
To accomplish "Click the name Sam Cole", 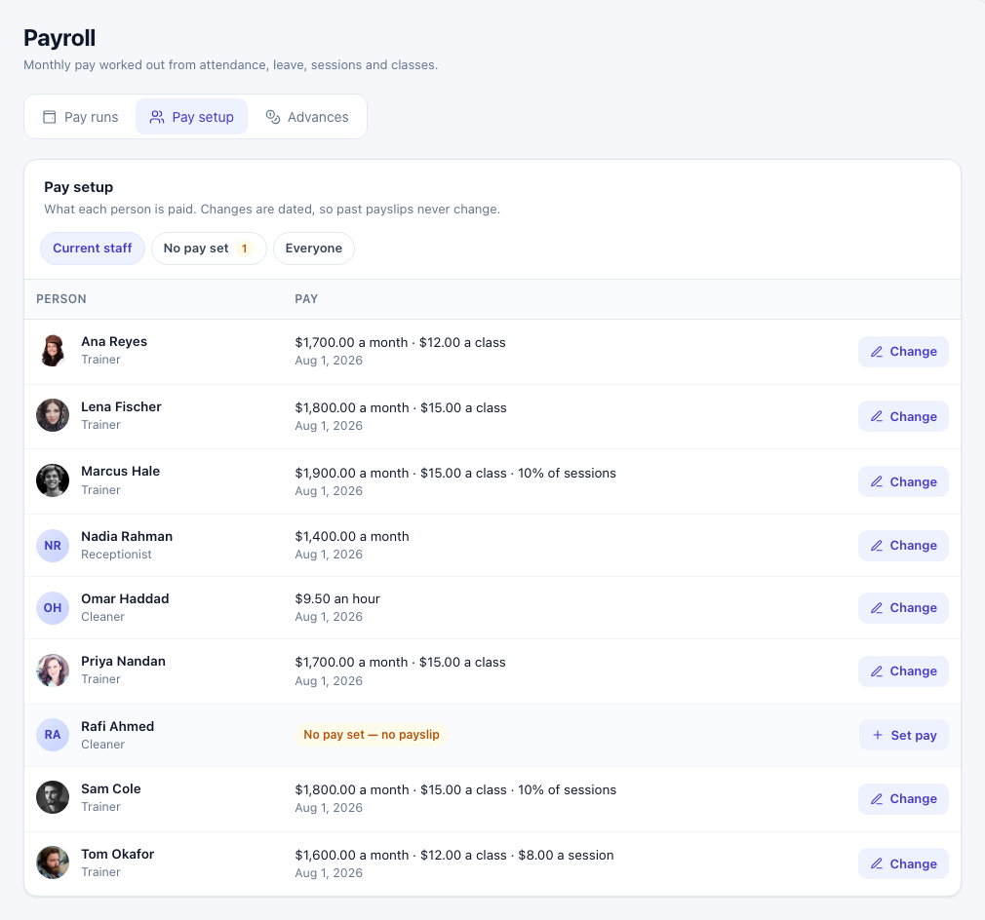I will coord(110,788).
